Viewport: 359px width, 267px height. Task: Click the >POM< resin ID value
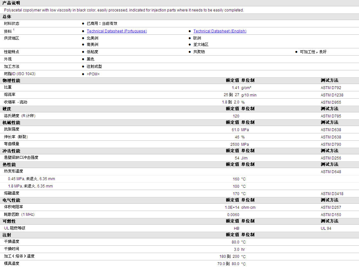pos(93,74)
